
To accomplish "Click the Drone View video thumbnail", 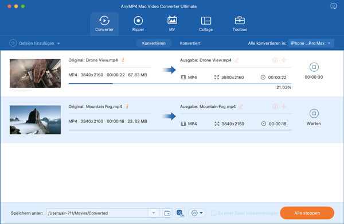I will pyautogui.click(x=35, y=74).
